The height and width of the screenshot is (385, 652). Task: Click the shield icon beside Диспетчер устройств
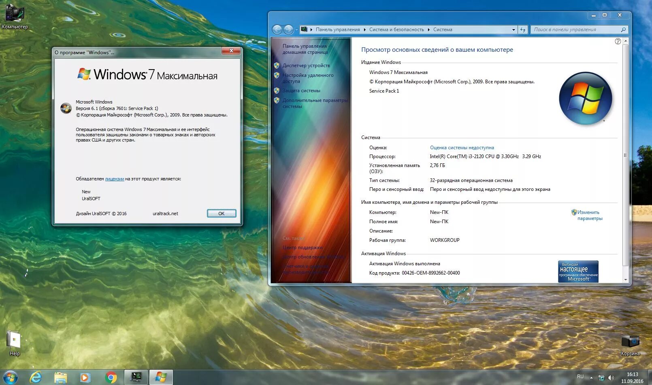277,65
